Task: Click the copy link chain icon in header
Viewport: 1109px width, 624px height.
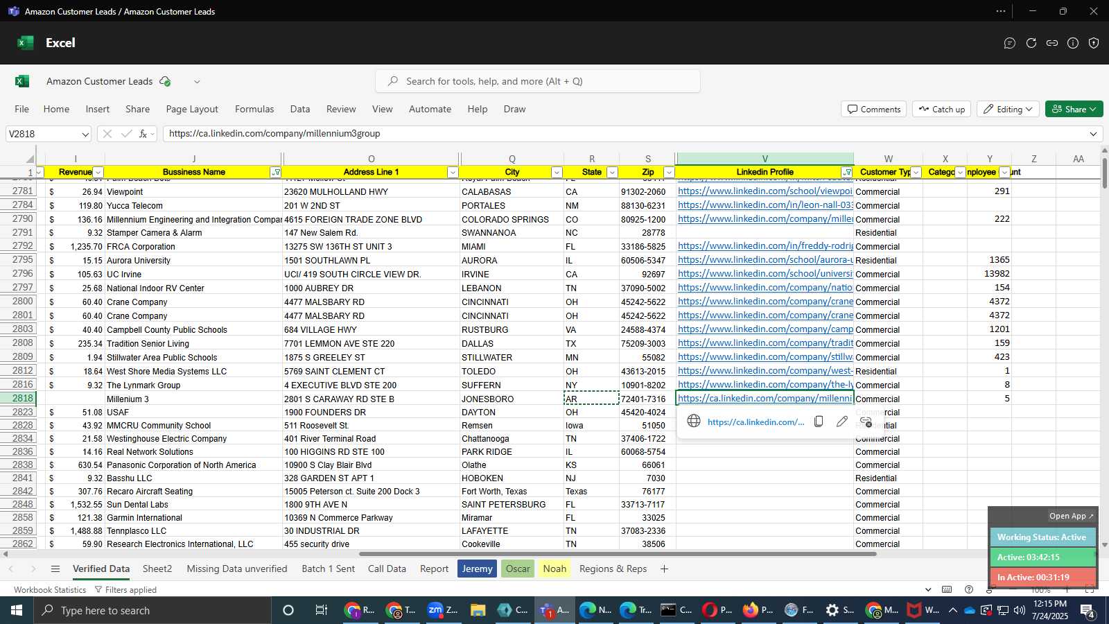Action: pyautogui.click(x=1052, y=43)
